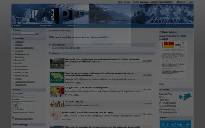Open the colorful houses GIS thumbnail

coord(57,104)
